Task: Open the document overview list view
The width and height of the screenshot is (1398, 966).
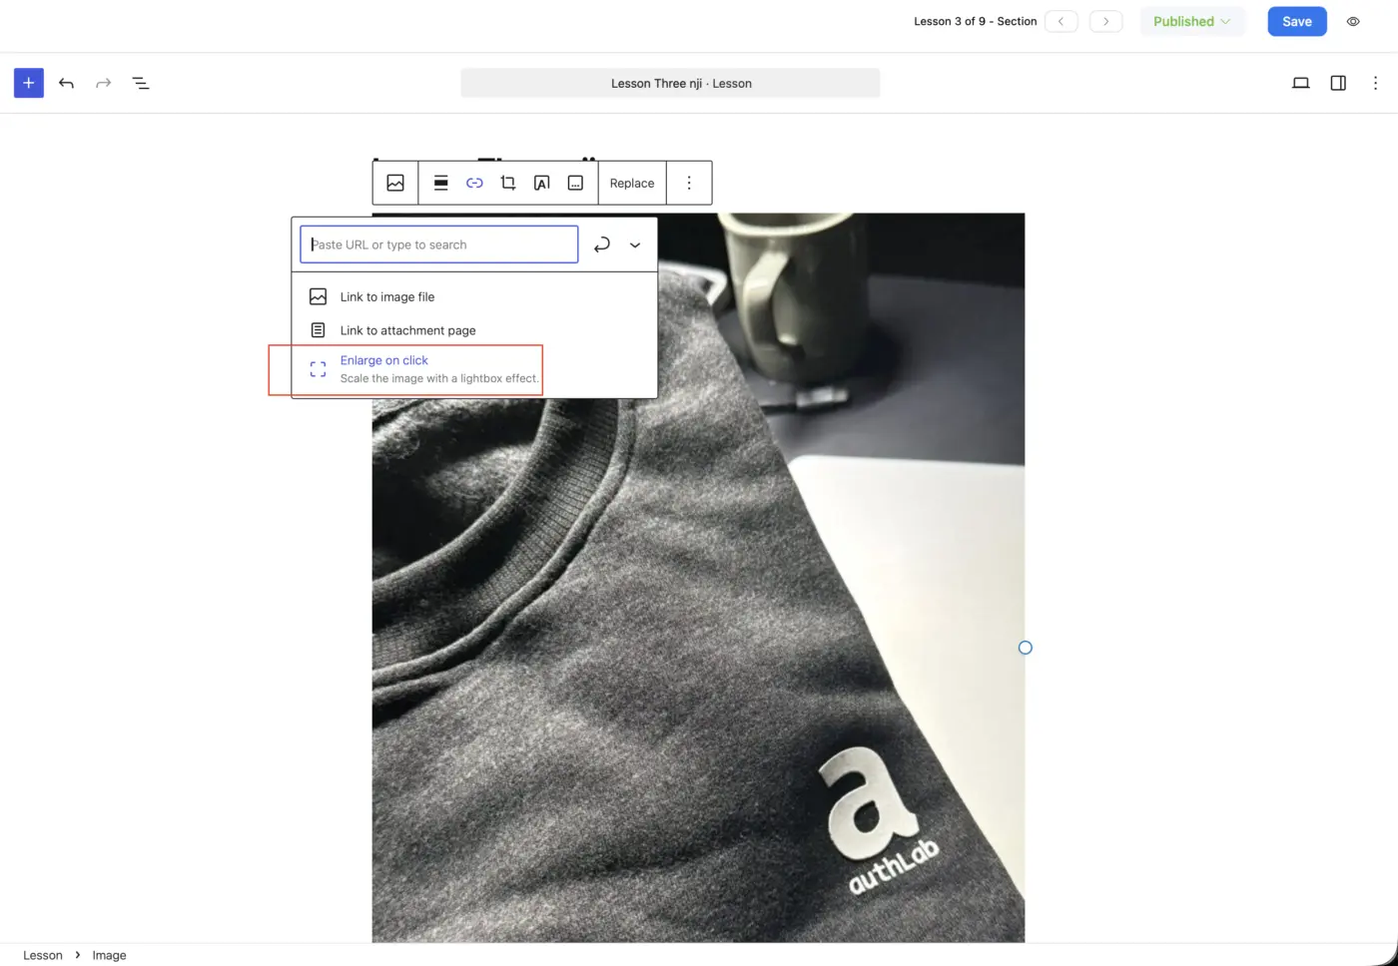Action: click(141, 83)
